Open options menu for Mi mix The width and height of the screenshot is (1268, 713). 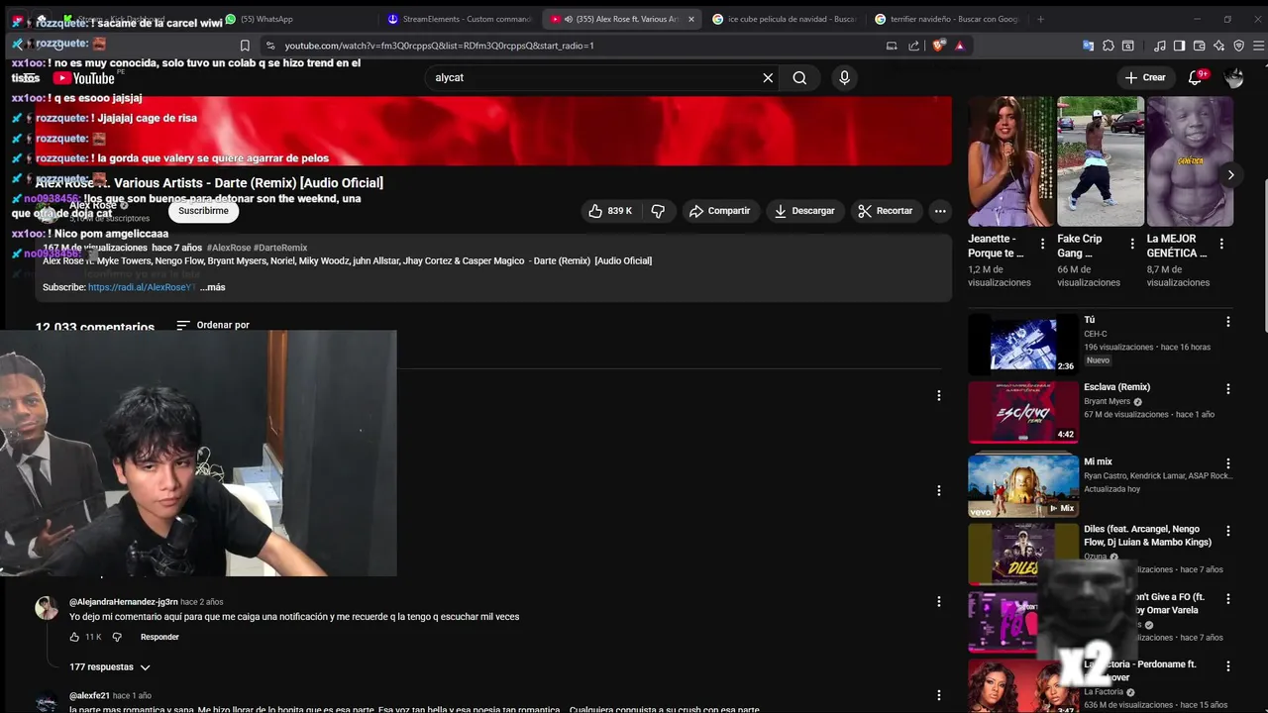point(1227,463)
